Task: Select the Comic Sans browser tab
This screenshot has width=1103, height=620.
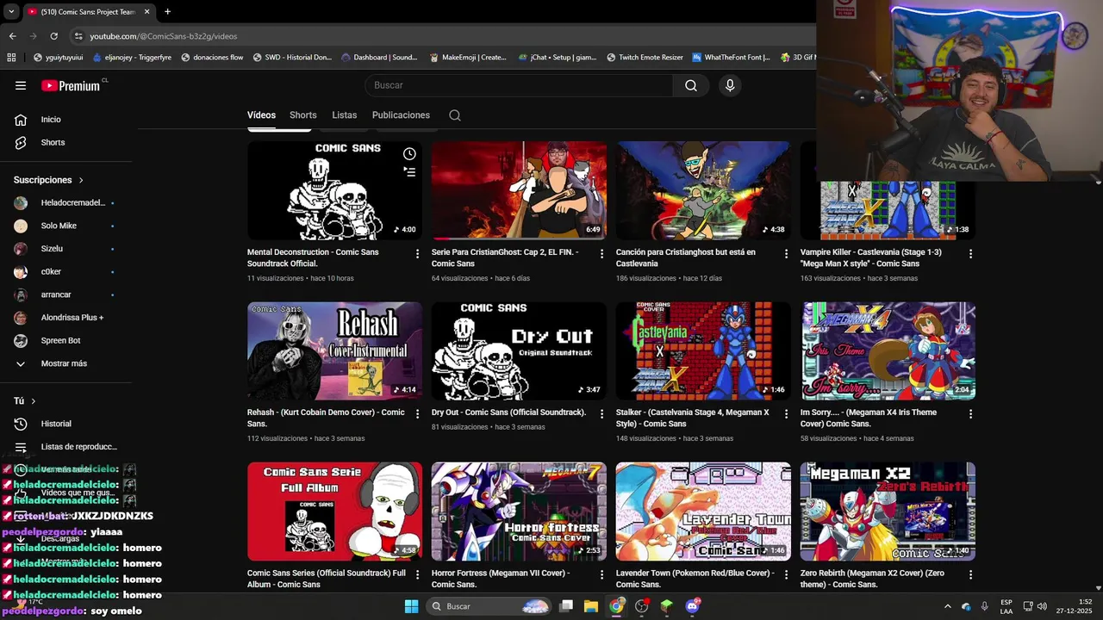Action: 88,11
